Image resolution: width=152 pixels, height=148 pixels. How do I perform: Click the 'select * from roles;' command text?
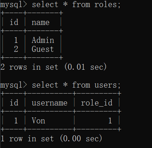76,5
